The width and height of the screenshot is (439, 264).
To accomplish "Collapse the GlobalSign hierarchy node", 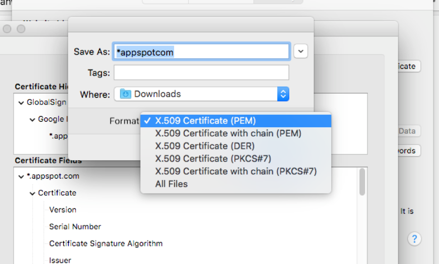I will [21, 102].
